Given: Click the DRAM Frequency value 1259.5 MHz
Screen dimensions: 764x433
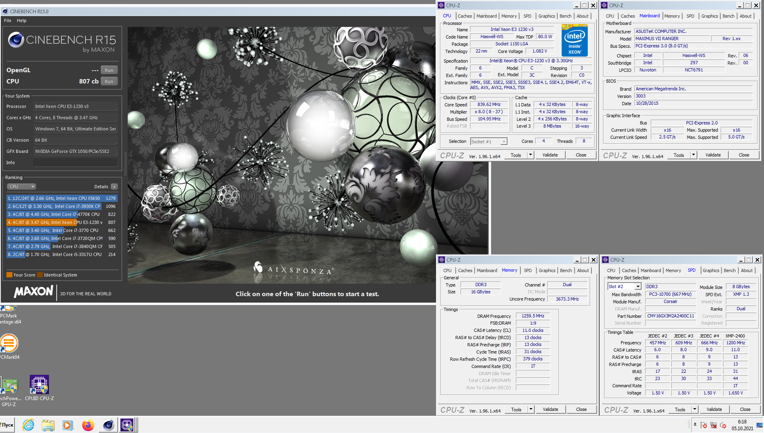Looking at the screenshot, I should pyautogui.click(x=533, y=316).
